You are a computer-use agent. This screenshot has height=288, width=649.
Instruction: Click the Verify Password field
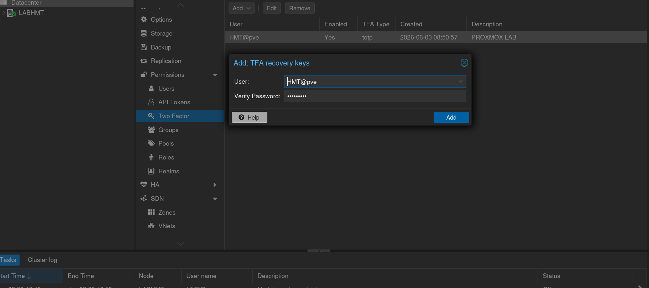[x=375, y=96]
